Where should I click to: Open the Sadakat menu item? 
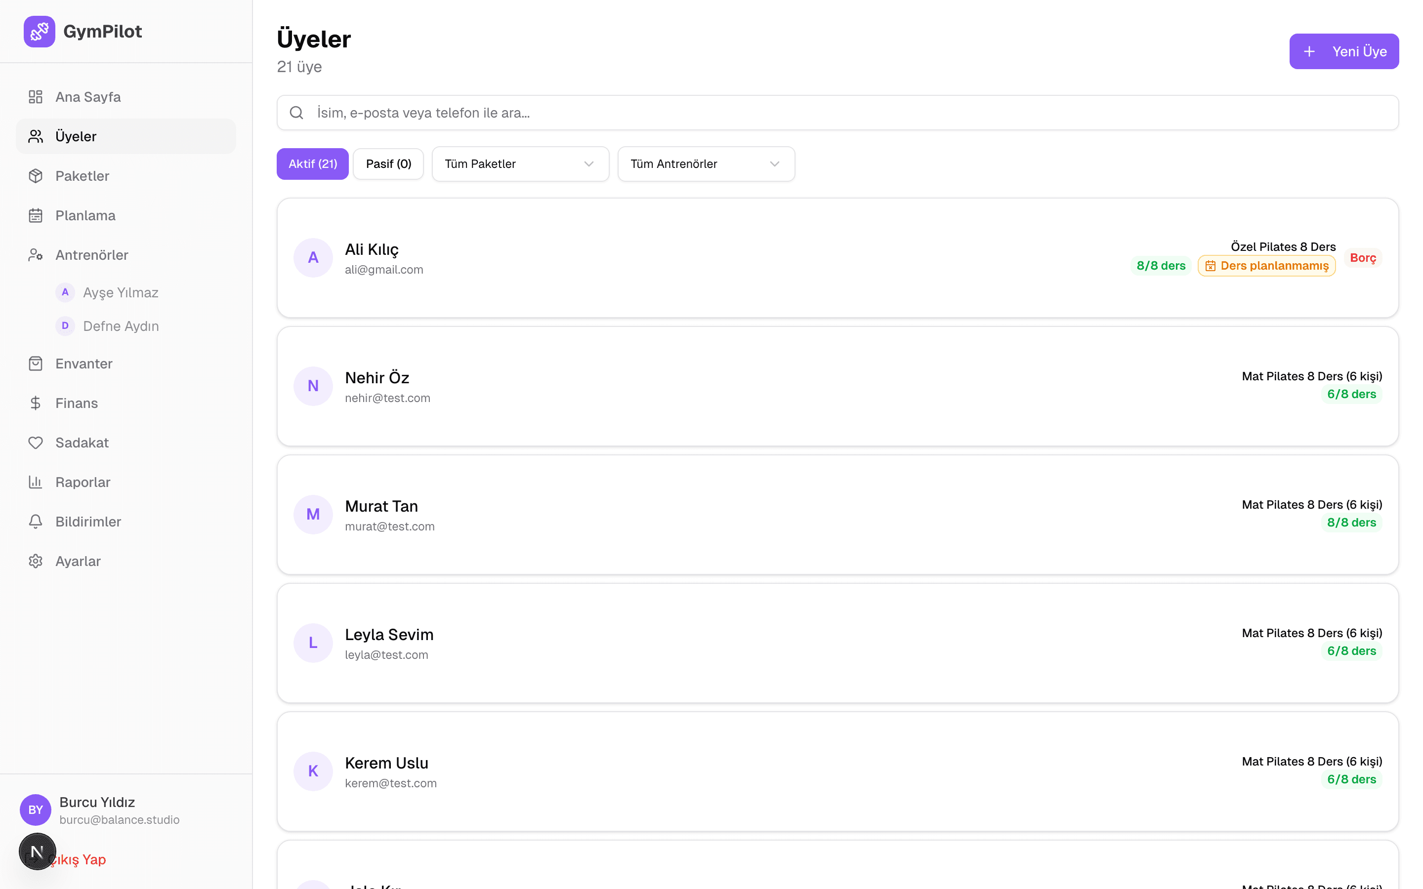[x=126, y=442]
